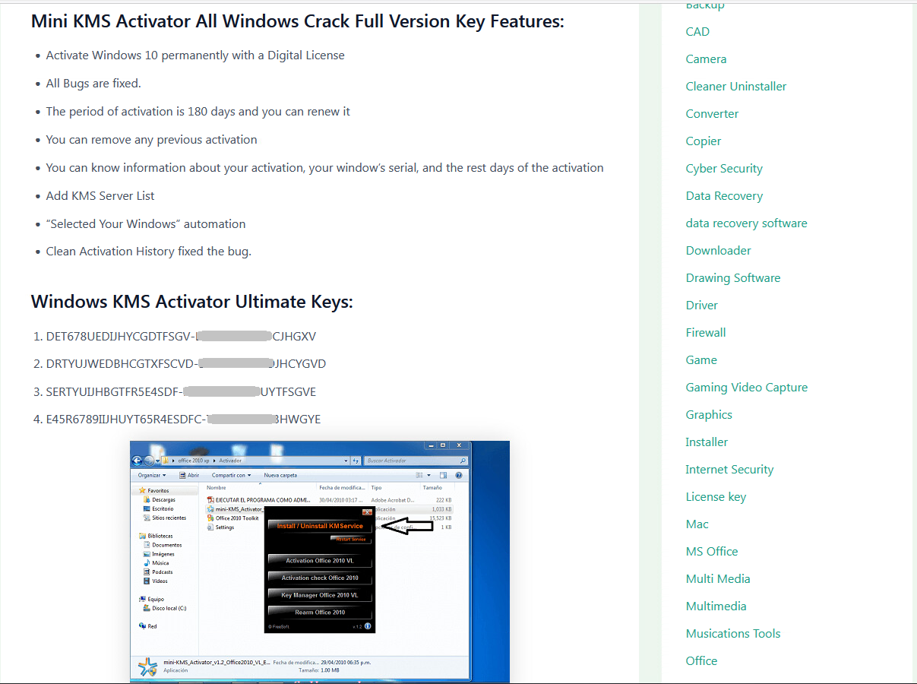Open the License key category
Image resolution: width=917 pixels, height=684 pixels.
pos(715,497)
